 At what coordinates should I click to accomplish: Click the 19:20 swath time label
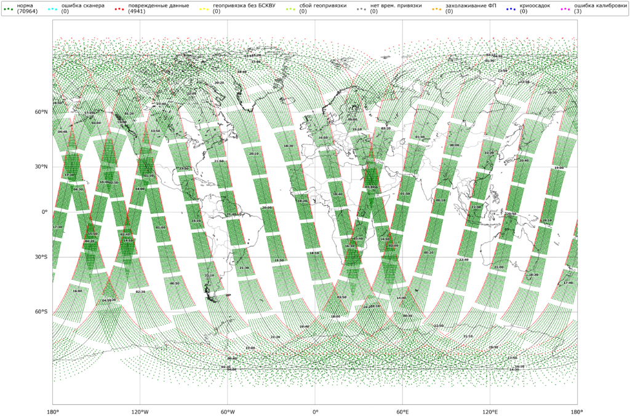tap(533, 275)
